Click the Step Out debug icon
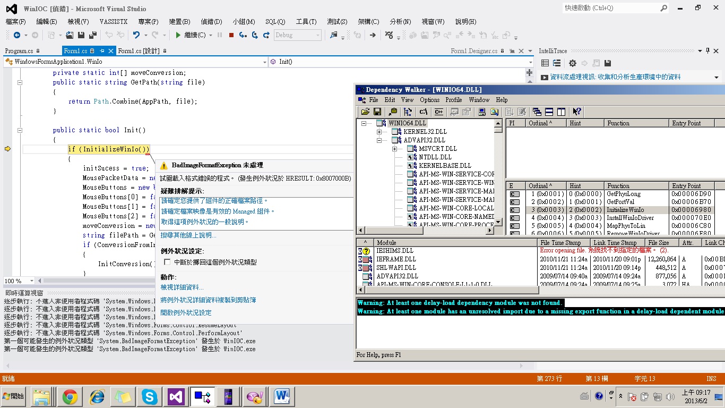 (x=266, y=35)
